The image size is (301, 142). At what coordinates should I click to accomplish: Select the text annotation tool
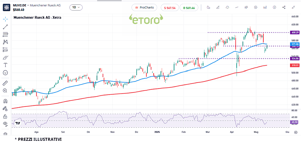(x=5, y=65)
